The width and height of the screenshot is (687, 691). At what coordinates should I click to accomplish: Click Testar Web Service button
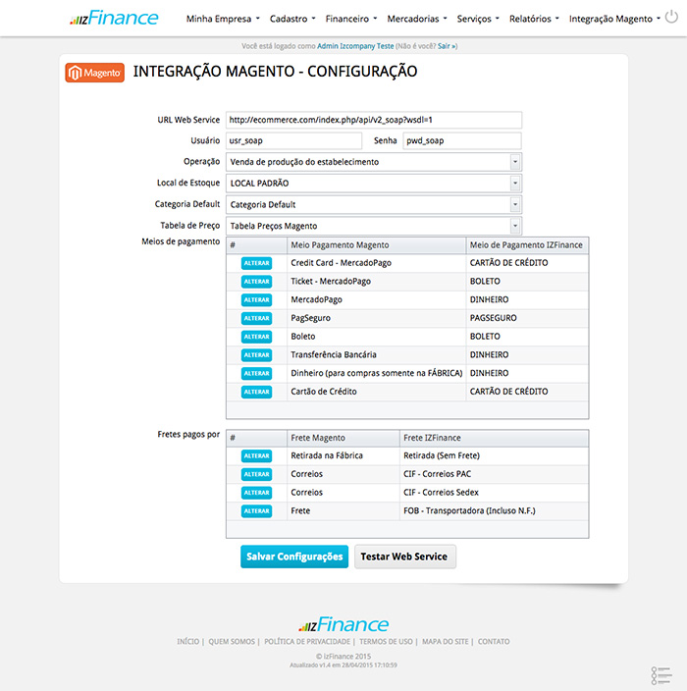pyautogui.click(x=405, y=557)
